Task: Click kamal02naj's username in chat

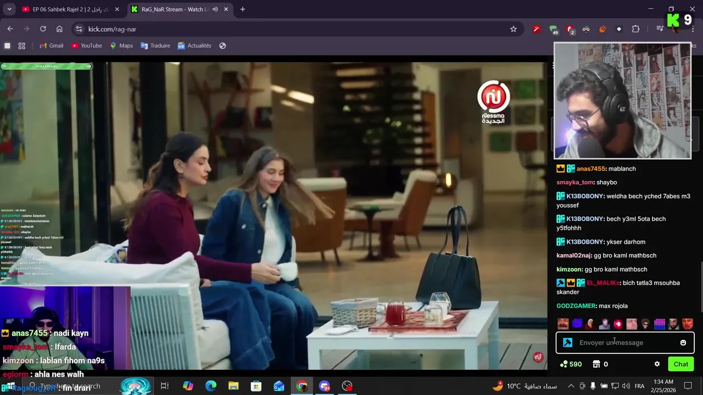Action: tap(573, 256)
